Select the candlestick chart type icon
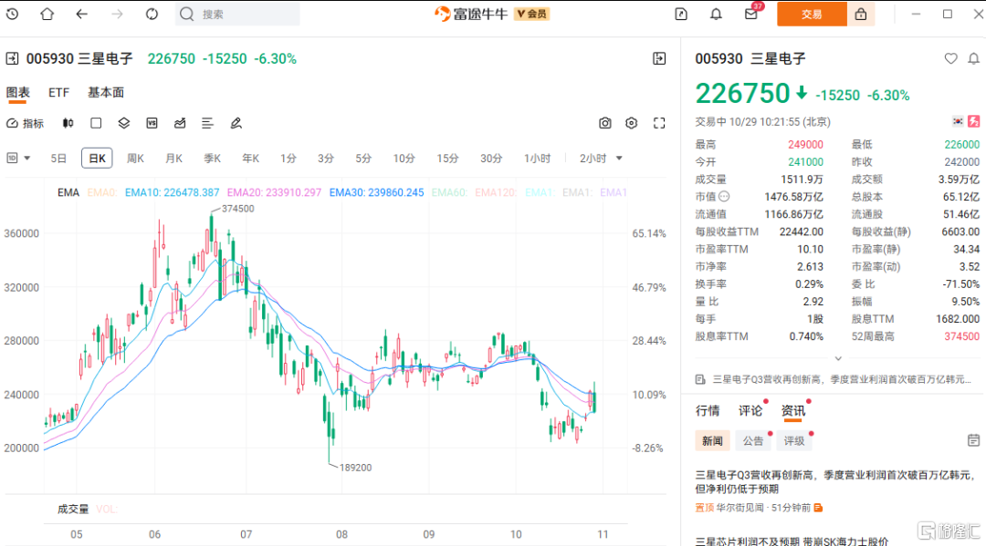Viewport: 986px width, 546px height. (68, 123)
